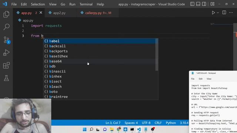Select the base64 suggestion

[x=100, y=61]
